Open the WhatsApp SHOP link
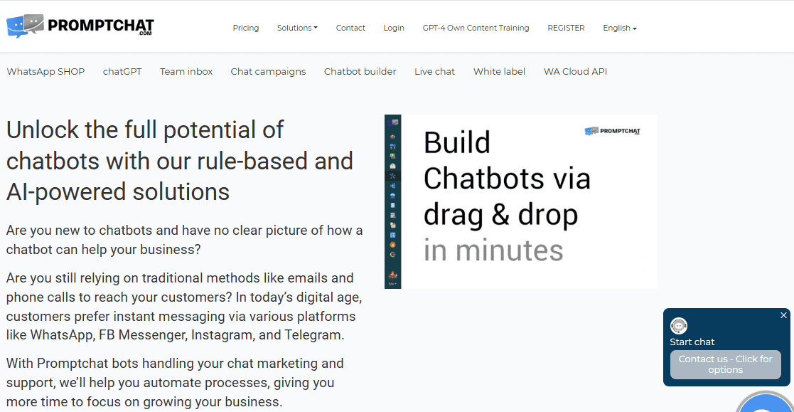This screenshot has width=794, height=412. pyautogui.click(x=45, y=71)
